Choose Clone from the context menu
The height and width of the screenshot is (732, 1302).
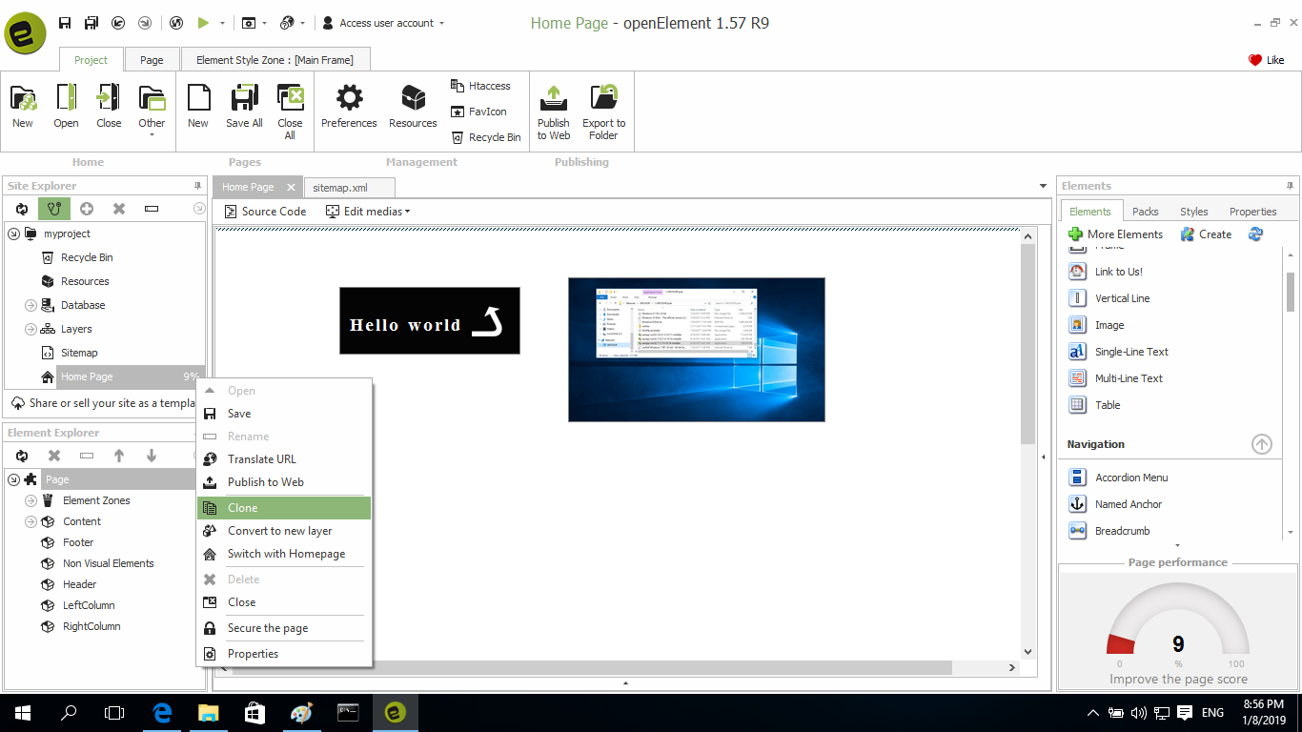click(x=243, y=508)
